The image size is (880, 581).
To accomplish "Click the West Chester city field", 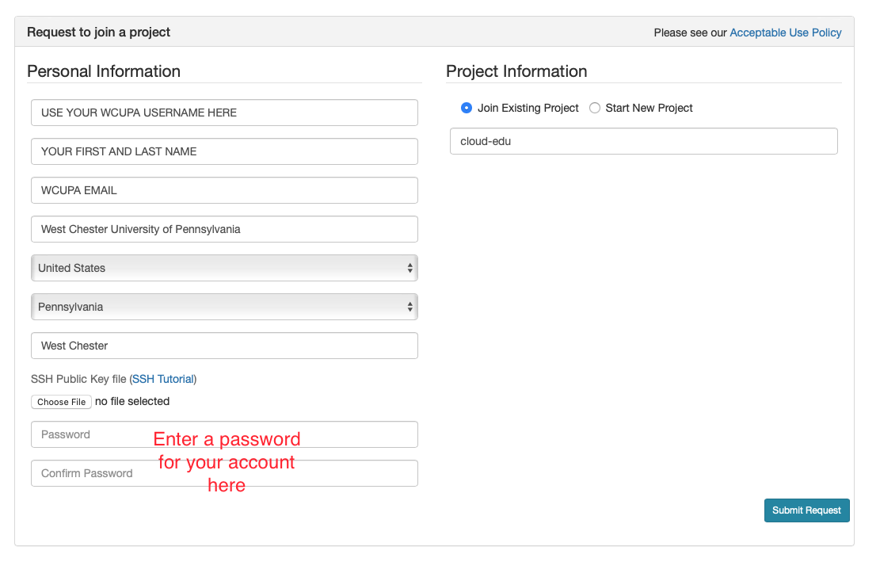I will pos(224,346).
